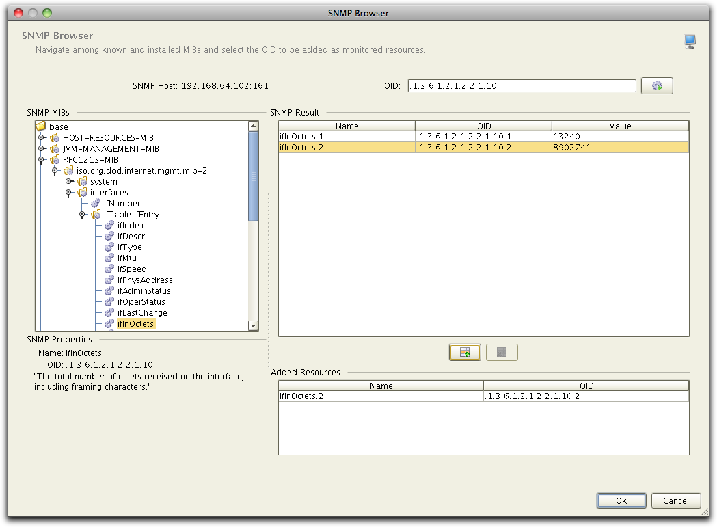
Task: Click the system folder icon
Action: point(82,181)
